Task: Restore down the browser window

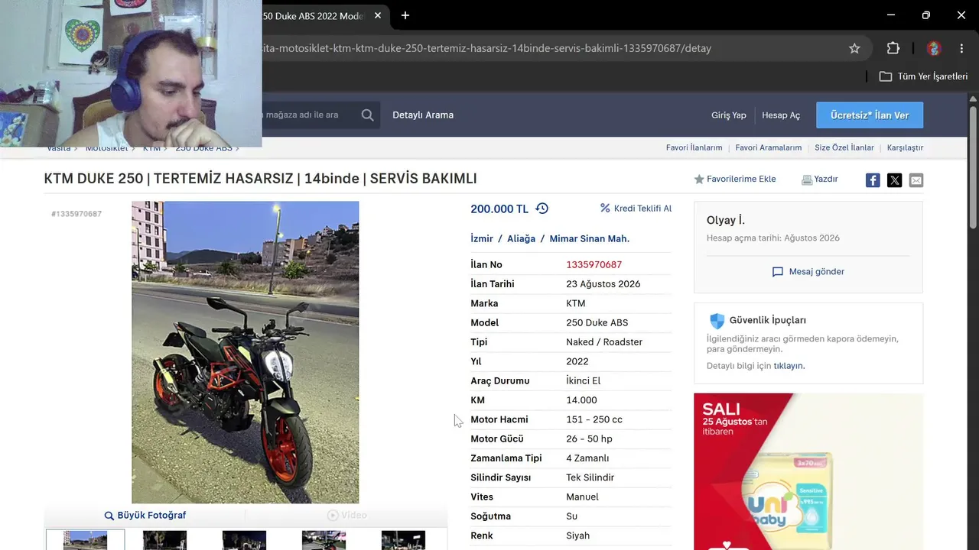Action: point(926,15)
